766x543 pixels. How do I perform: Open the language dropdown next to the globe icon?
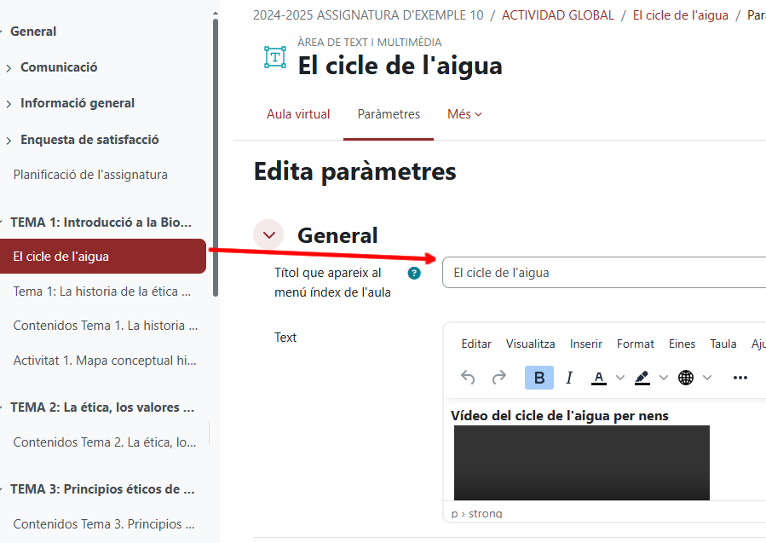point(707,377)
